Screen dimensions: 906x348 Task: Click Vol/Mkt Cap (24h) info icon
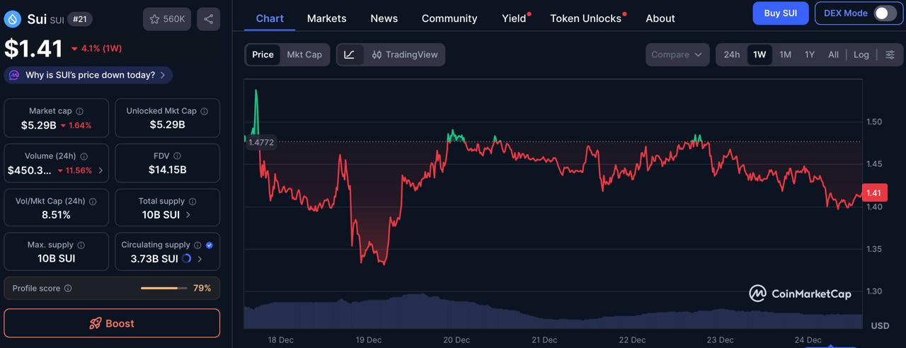(93, 202)
